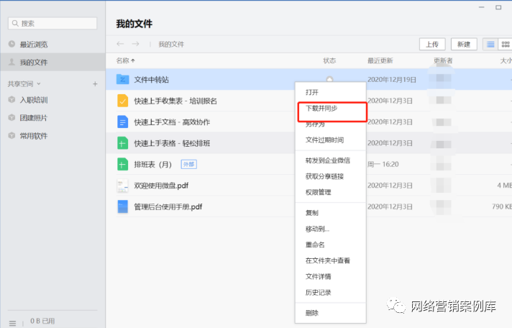Add a new shared space with plus icon
The height and width of the screenshot is (328, 512).
coord(95,84)
